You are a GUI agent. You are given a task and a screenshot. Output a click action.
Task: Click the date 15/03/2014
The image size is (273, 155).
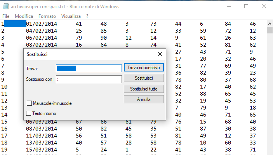pyautogui.click(x=42, y=150)
